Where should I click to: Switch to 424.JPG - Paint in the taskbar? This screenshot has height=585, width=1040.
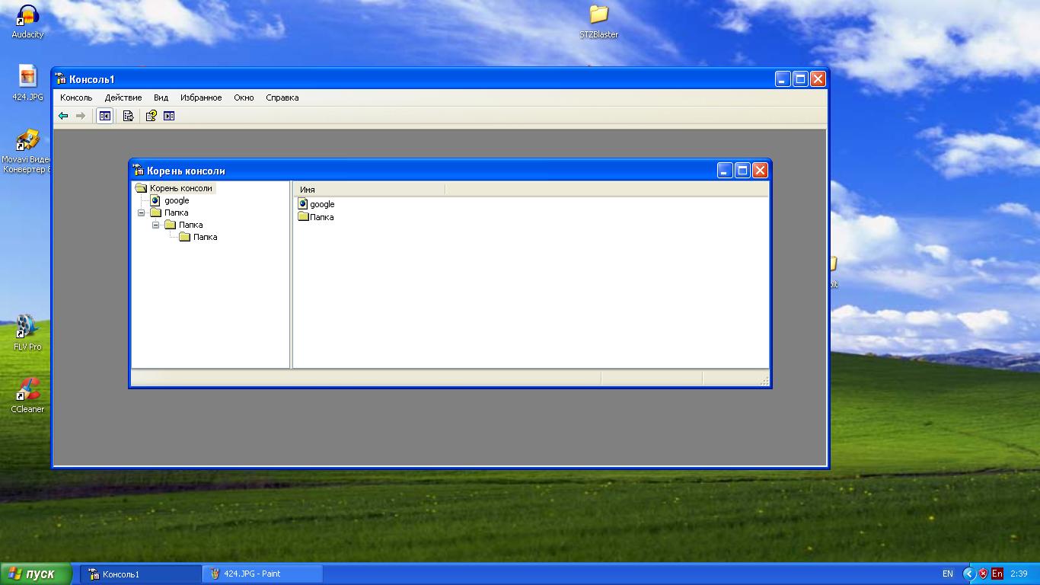click(263, 574)
